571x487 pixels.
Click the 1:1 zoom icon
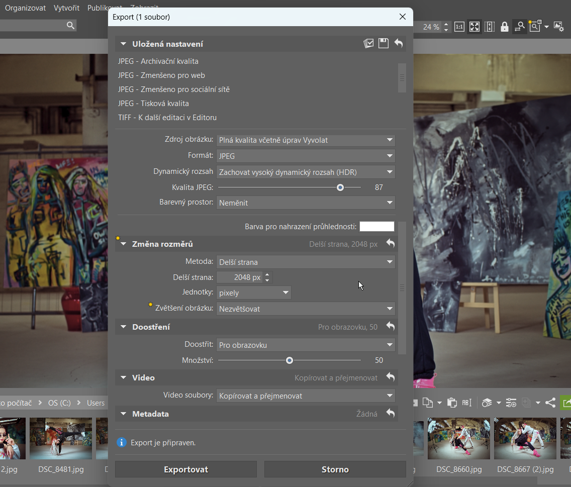pyautogui.click(x=459, y=27)
